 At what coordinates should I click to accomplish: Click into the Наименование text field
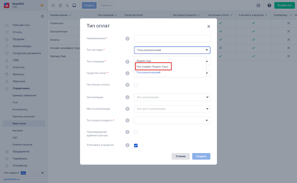point(172,39)
